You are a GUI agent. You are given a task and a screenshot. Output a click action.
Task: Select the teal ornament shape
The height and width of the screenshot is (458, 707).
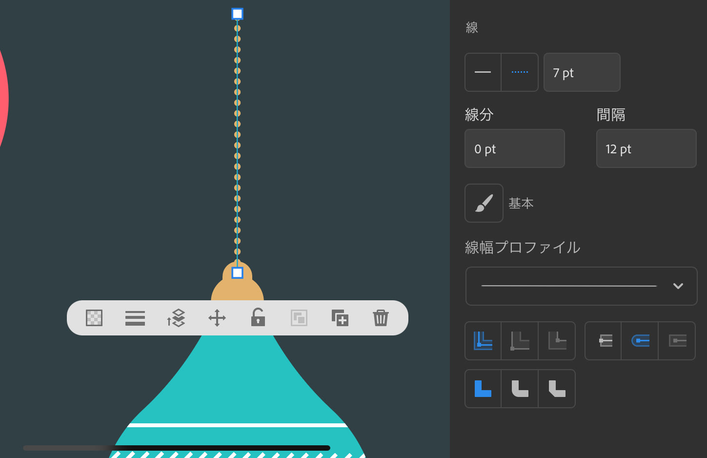click(238, 381)
